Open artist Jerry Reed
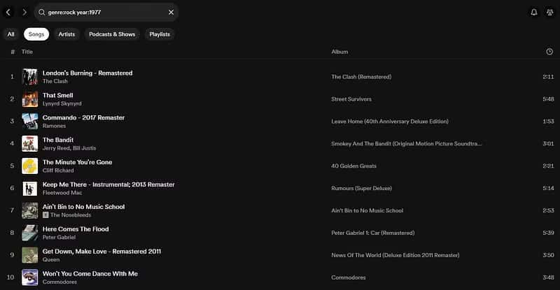The image size is (560, 290). tap(56, 148)
